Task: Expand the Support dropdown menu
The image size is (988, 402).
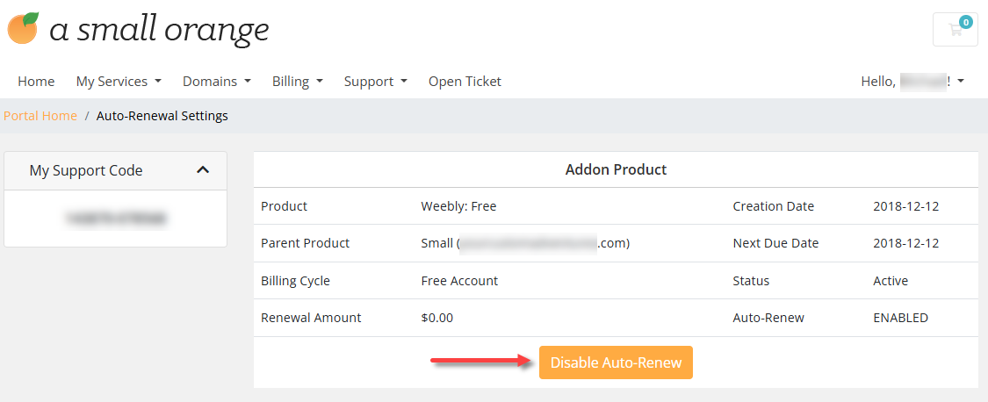Action: coord(376,82)
